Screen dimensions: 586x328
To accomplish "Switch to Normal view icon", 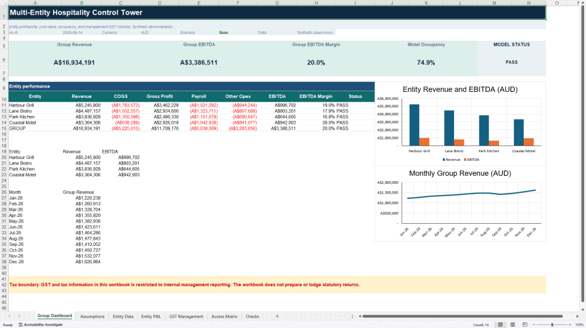I will pyautogui.click(x=500, y=325).
